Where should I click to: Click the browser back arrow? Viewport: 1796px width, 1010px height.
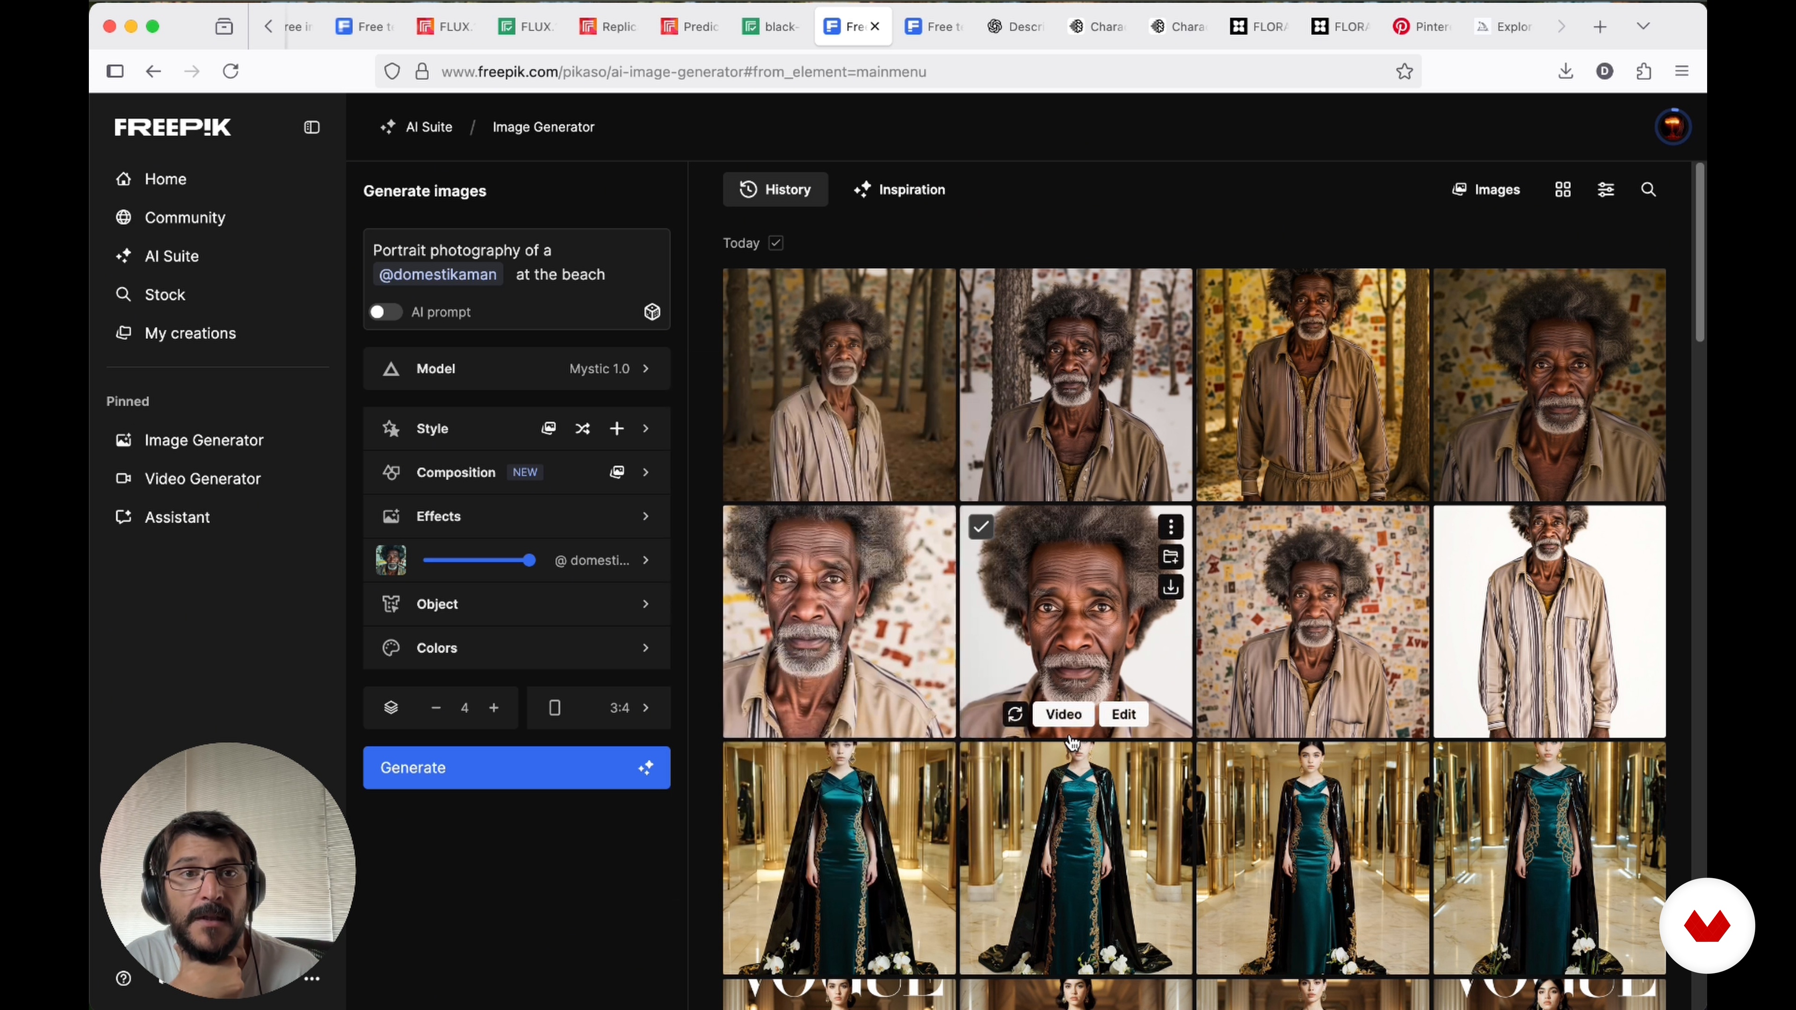[153, 71]
